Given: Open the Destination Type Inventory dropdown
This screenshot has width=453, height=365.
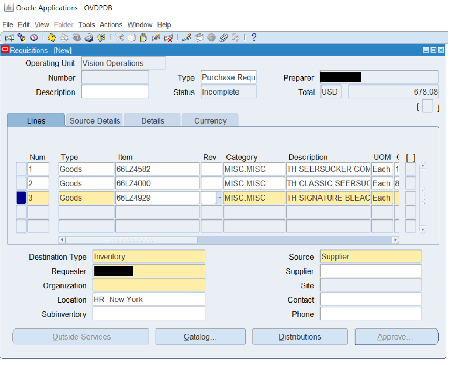Looking at the screenshot, I should tap(149, 256).
